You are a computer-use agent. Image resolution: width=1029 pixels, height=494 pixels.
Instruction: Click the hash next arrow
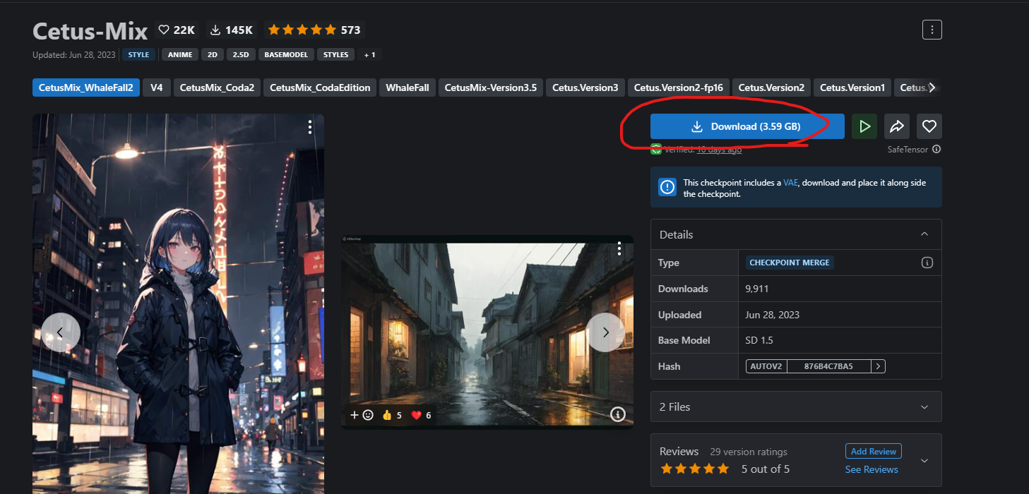click(878, 366)
